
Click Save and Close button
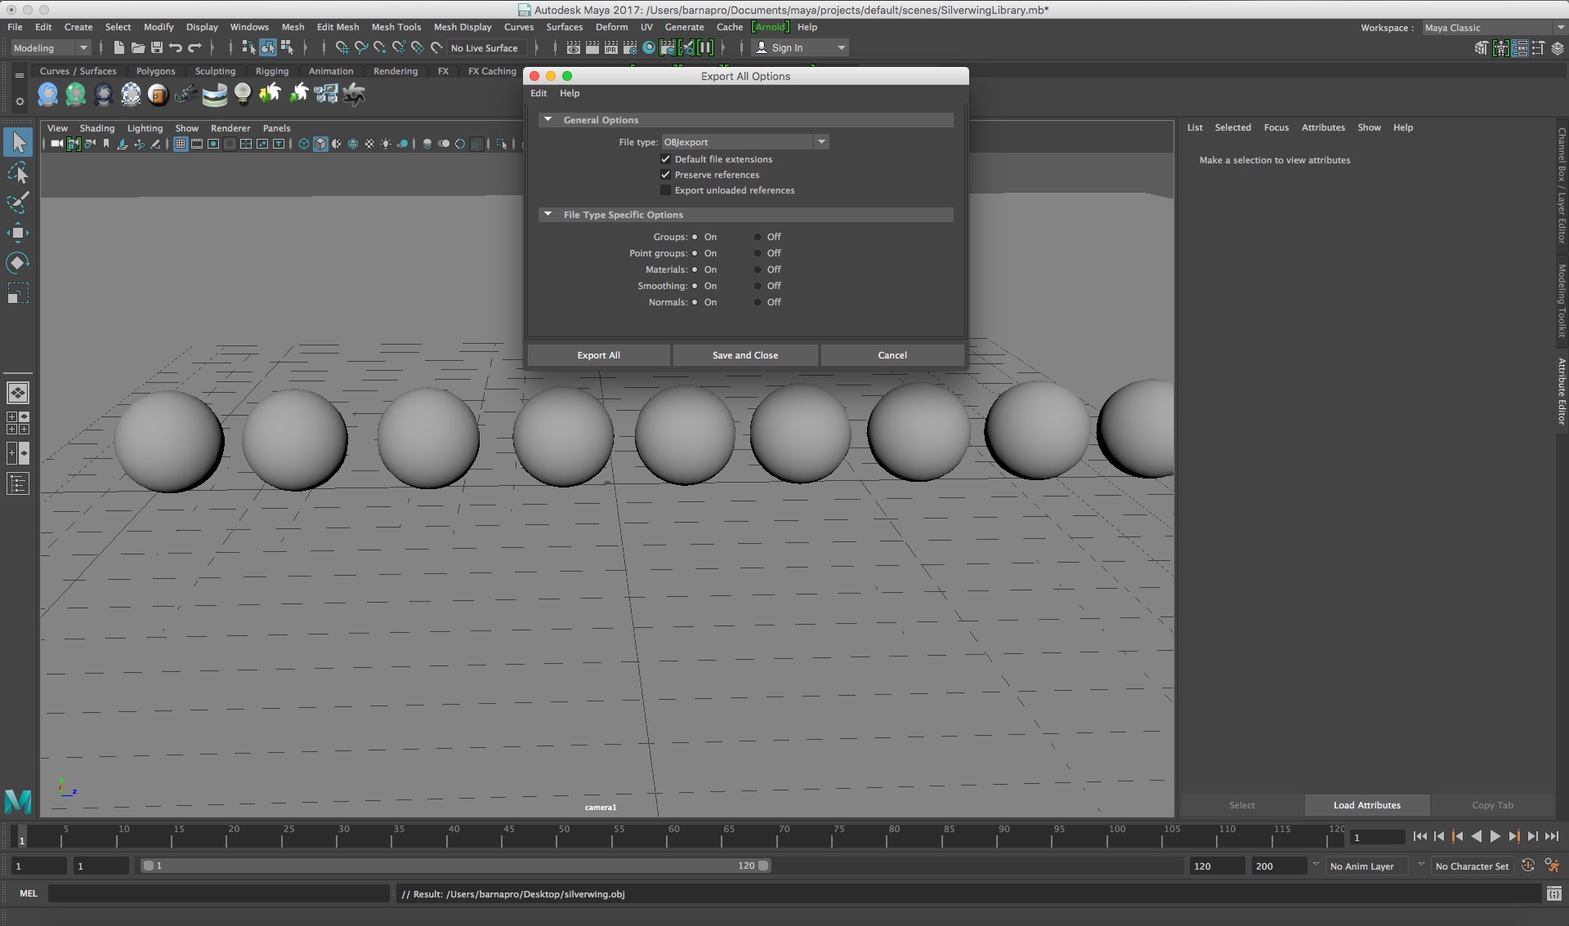click(744, 355)
